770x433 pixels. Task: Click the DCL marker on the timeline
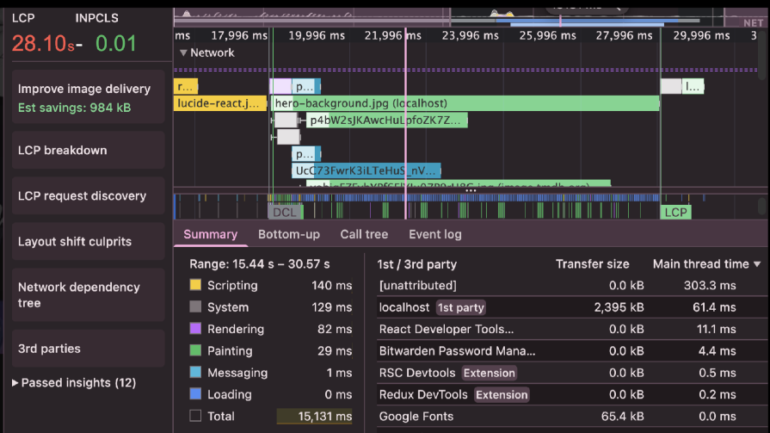tap(285, 212)
